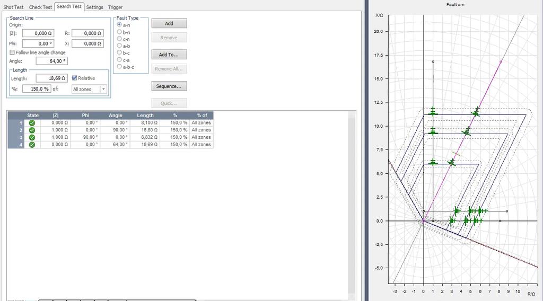Open the Shot Test tab

tap(13, 7)
